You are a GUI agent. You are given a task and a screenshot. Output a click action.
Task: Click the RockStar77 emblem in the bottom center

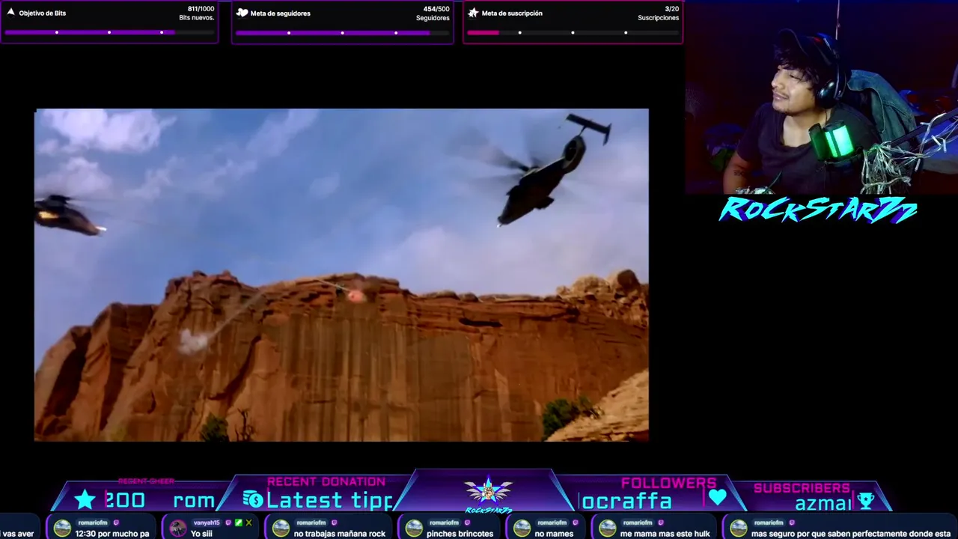coord(488,493)
